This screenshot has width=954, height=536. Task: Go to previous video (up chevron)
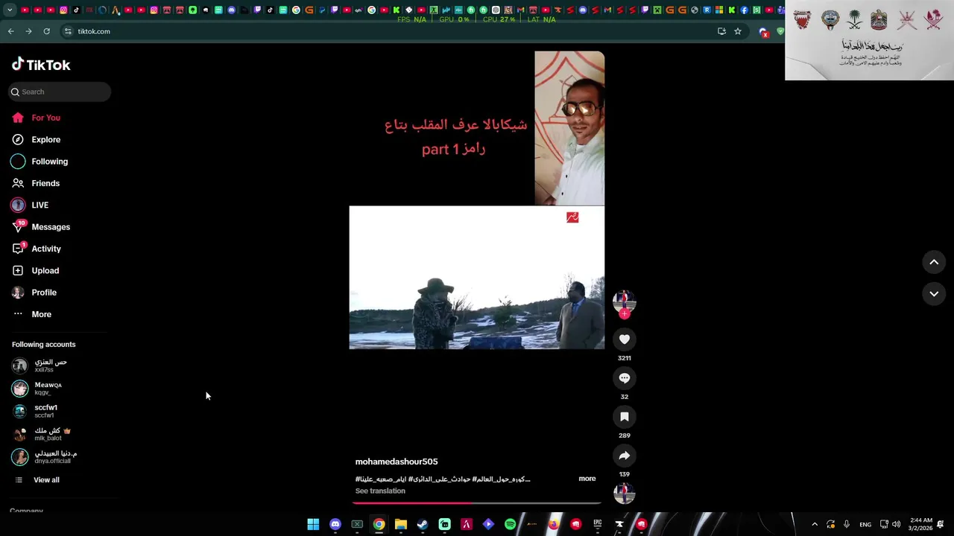click(x=934, y=262)
